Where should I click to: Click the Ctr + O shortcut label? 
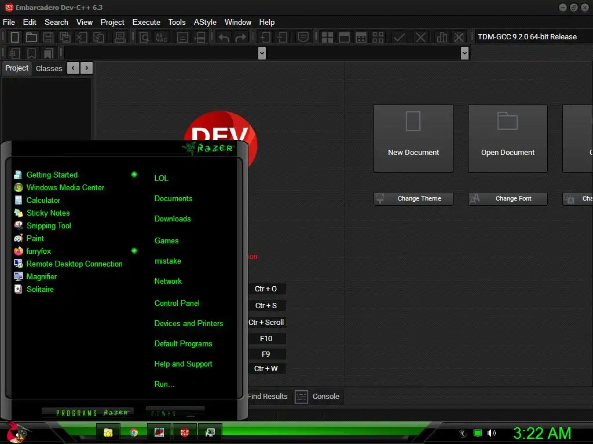[265, 289]
